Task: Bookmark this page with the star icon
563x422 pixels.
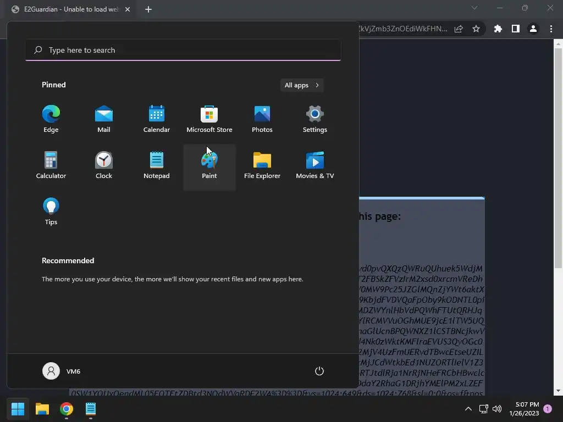Action: (x=476, y=29)
